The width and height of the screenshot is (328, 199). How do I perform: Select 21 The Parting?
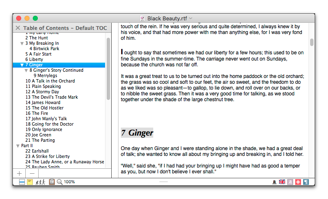click(x=40, y=140)
